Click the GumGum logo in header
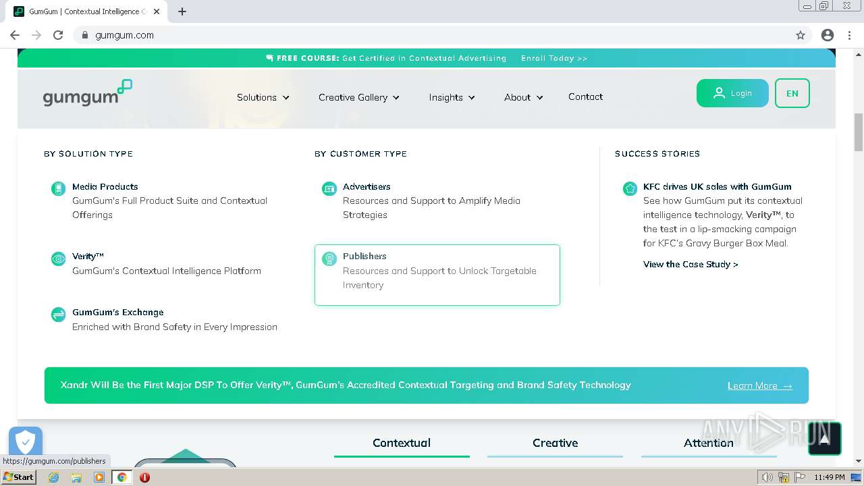Screen dimensions: 864x486 [88, 93]
